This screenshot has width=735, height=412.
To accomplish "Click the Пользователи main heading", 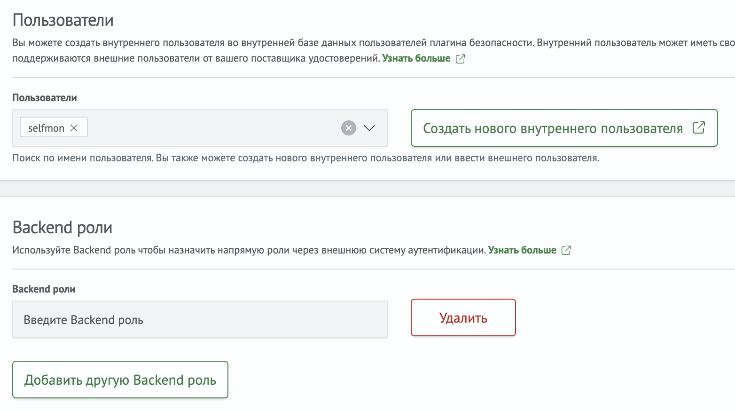I will 63,20.
